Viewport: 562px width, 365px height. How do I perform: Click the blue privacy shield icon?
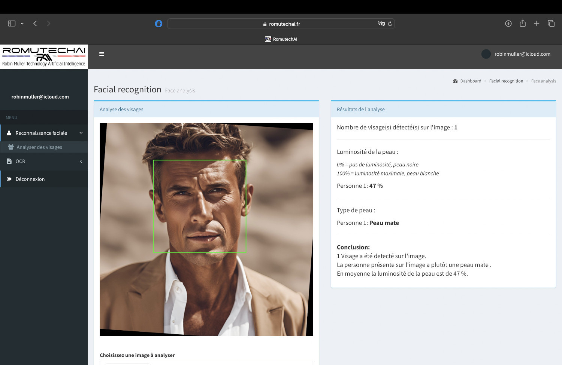coord(158,24)
